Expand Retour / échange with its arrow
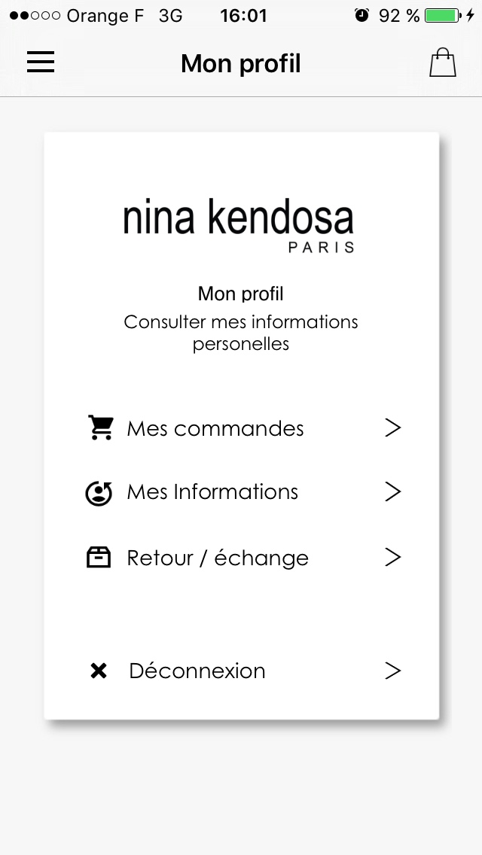 click(392, 557)
